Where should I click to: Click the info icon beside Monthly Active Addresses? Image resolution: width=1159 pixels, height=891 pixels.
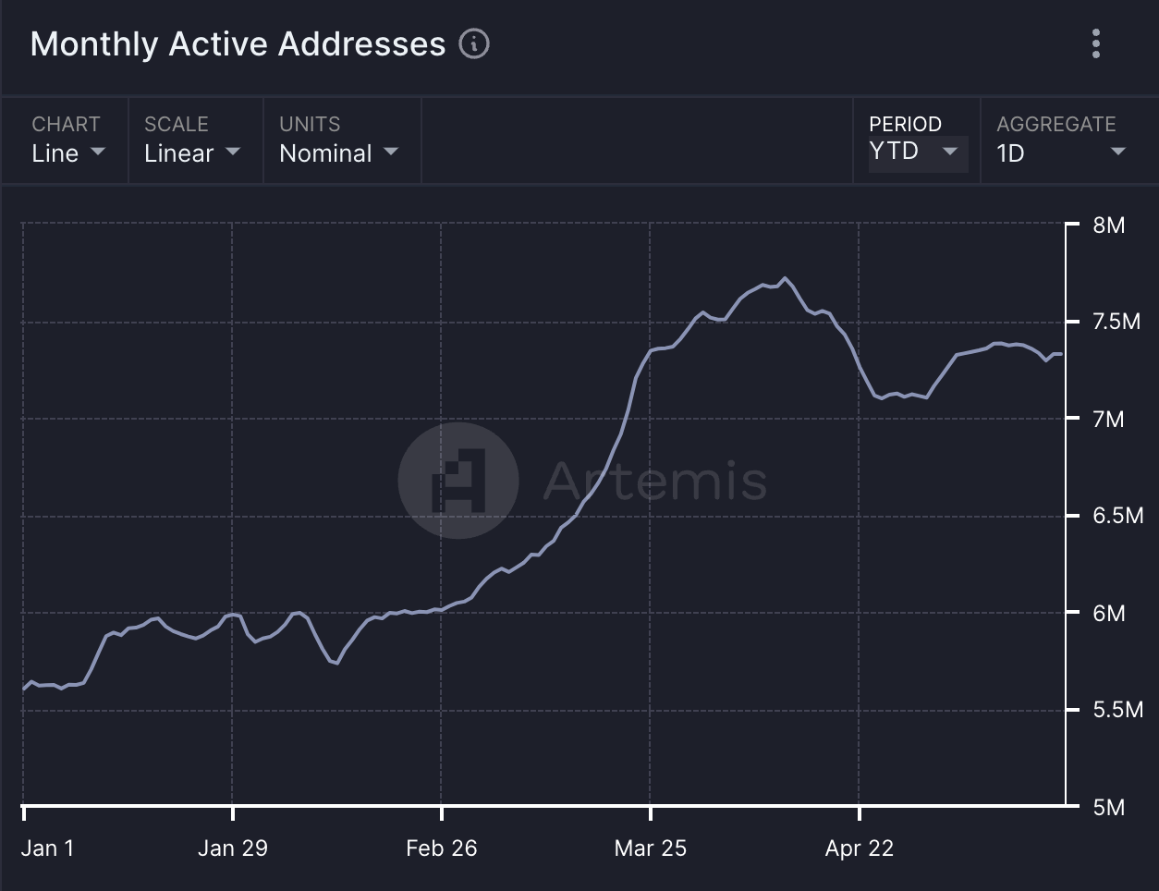[x=474, y=43]
